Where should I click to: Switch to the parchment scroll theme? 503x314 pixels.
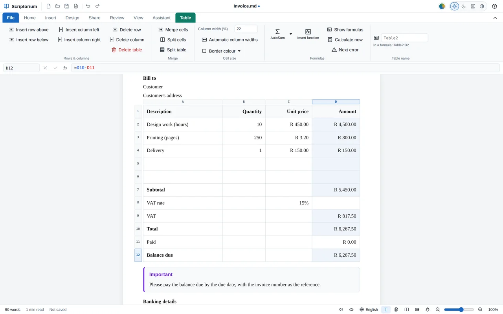(473, 6)
